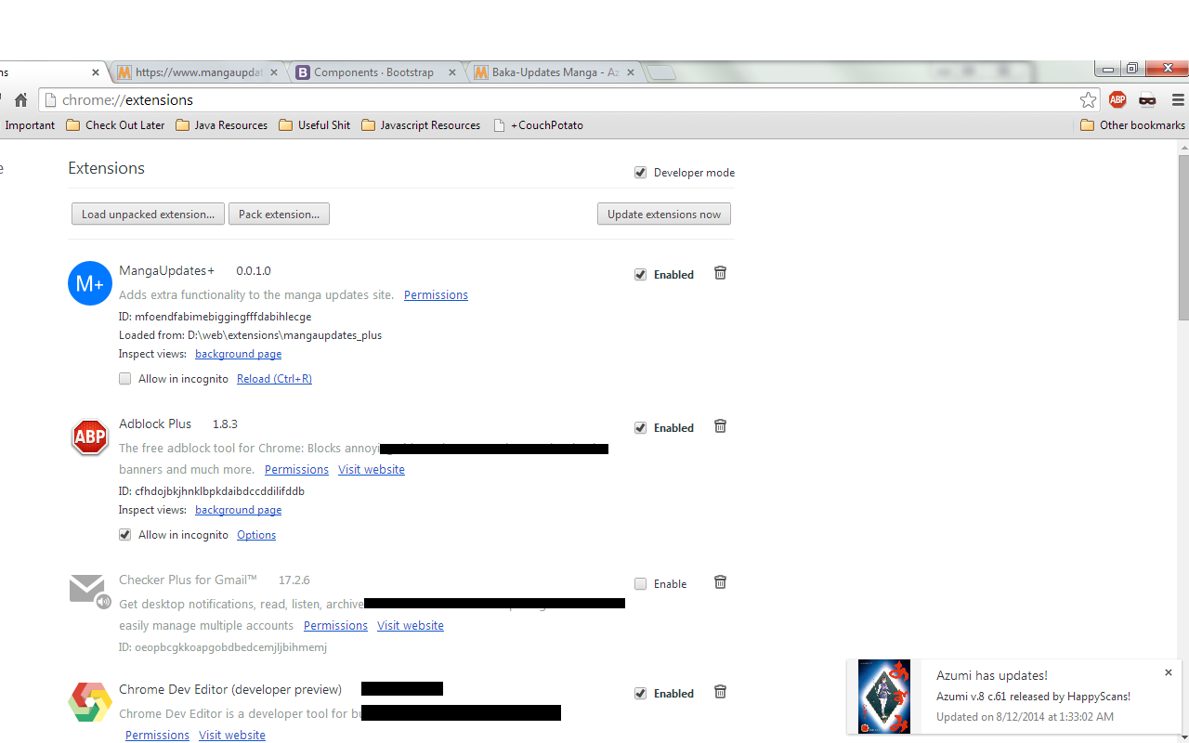Click Load unpacked extension button
Image resolution: width=1189 pixels, height=743 pixels.
(148, 215)
